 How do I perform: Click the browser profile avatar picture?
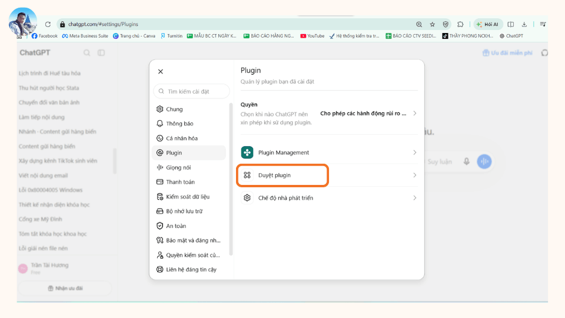pos(23,22)
